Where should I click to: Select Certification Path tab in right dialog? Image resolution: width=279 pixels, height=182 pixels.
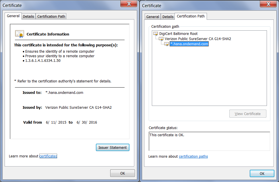pos(191,16)
